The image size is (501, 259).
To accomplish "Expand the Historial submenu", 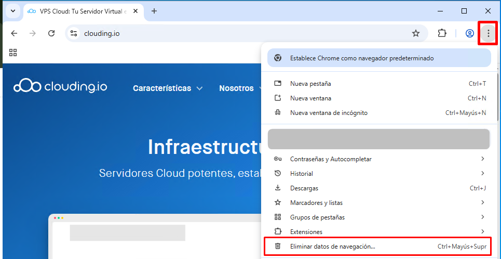I will (x=379, y=173).
